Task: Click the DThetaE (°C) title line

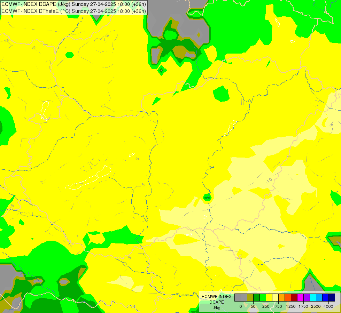Action: 74,11
